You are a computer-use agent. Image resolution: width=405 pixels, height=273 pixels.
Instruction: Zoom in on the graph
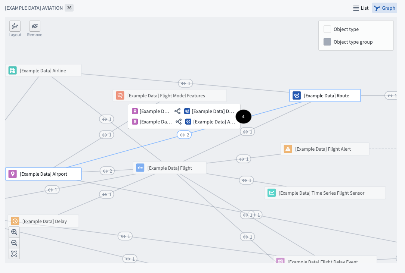tap(14, 232)
